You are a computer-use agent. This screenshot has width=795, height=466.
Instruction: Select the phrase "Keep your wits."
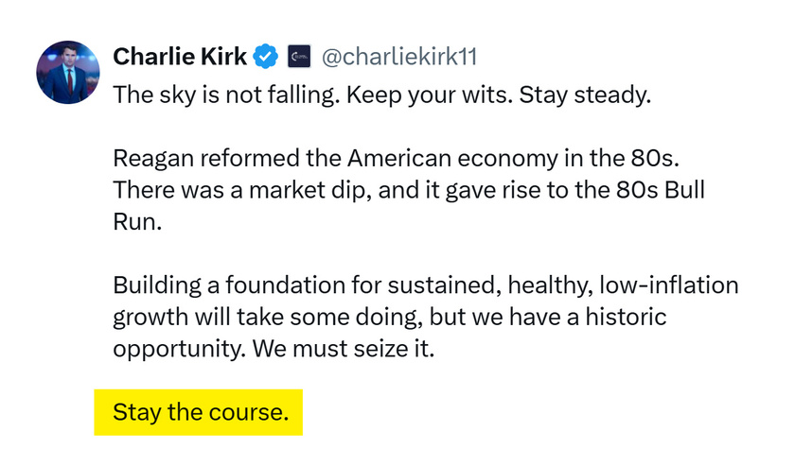tap(430, 95)
